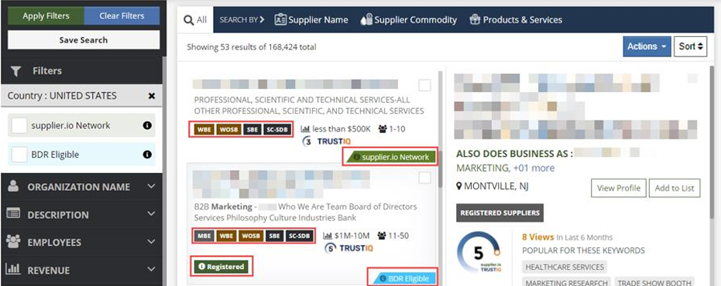721x286 pixels.
Task: Click the Save Search button
Action: point(84,40)
